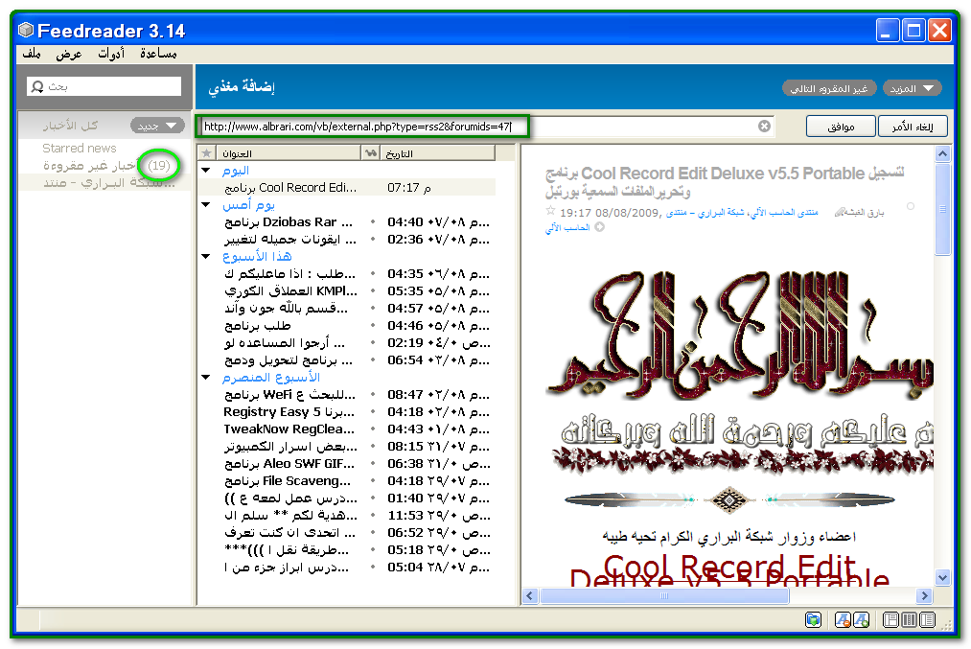Click the بحث search field
Image resolution: width=971 pixels, height=649 pixels.
[x=104, y=86]
